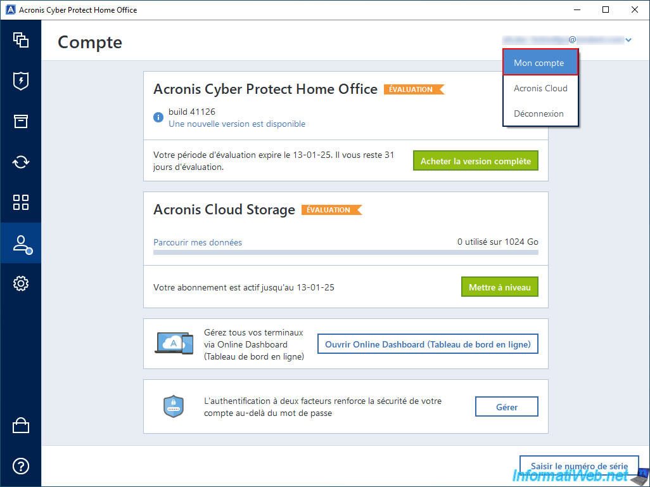The image size is (650, 487).
Task: Click the blue info icon beside build number
Action: [x=158, y=117]
